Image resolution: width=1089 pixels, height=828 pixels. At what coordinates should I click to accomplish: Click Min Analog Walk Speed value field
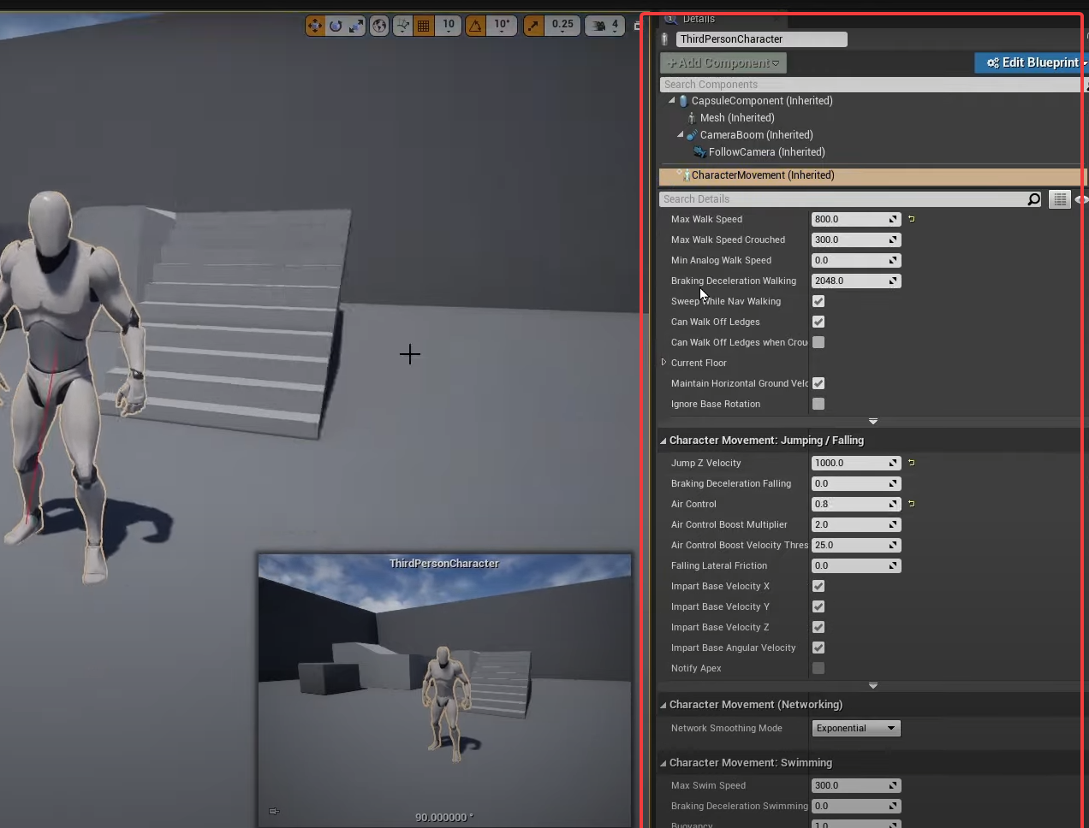pos(855,260)
